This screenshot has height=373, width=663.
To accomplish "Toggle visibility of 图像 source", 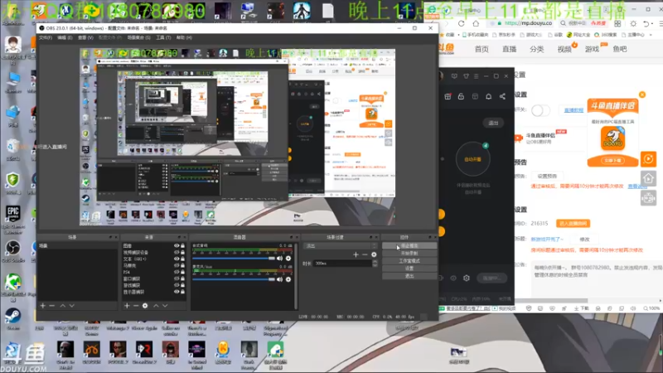I will click(177, 245).
